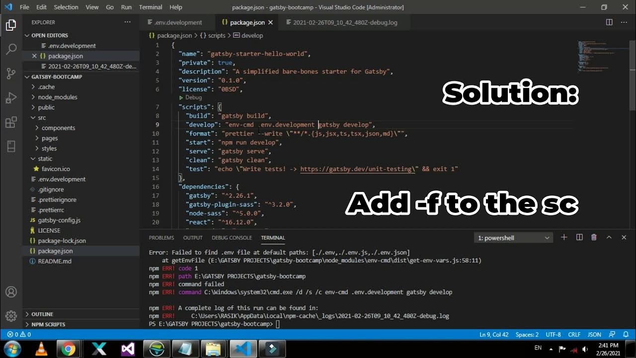This screenshot has width=636, height=358.
Task: Split the editor right
Action: point(609,22)
